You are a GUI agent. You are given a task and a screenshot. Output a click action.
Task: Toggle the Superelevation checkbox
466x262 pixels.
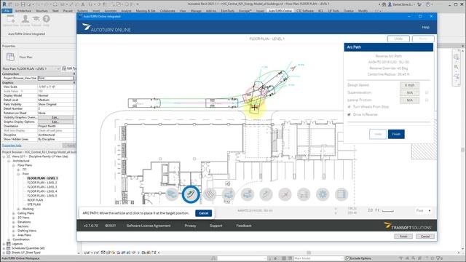tap(427, 92)
